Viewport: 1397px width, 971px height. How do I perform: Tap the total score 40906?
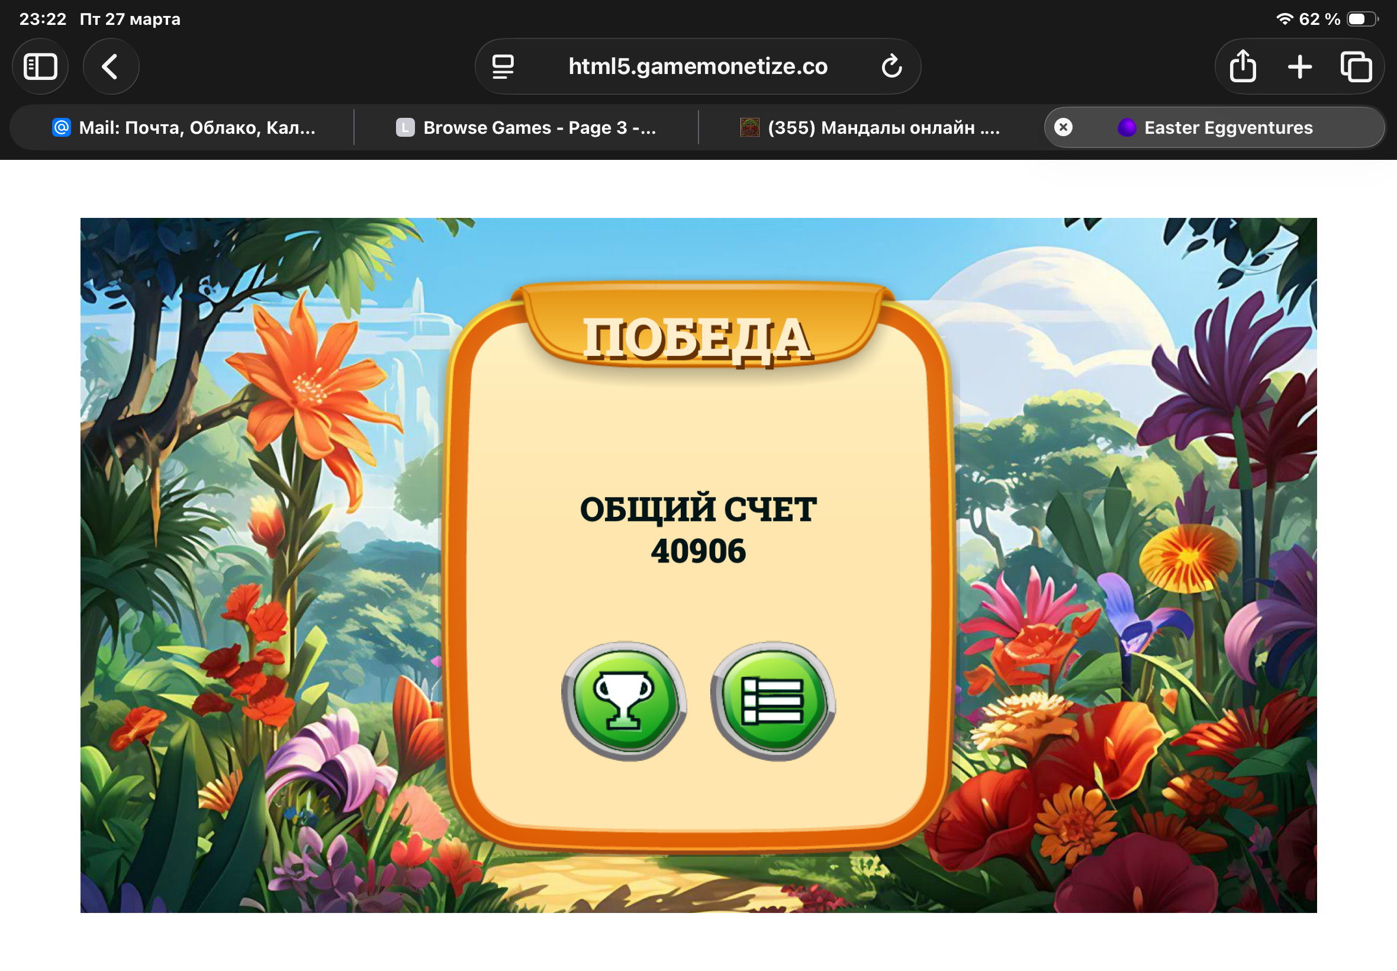click(698, 551)
